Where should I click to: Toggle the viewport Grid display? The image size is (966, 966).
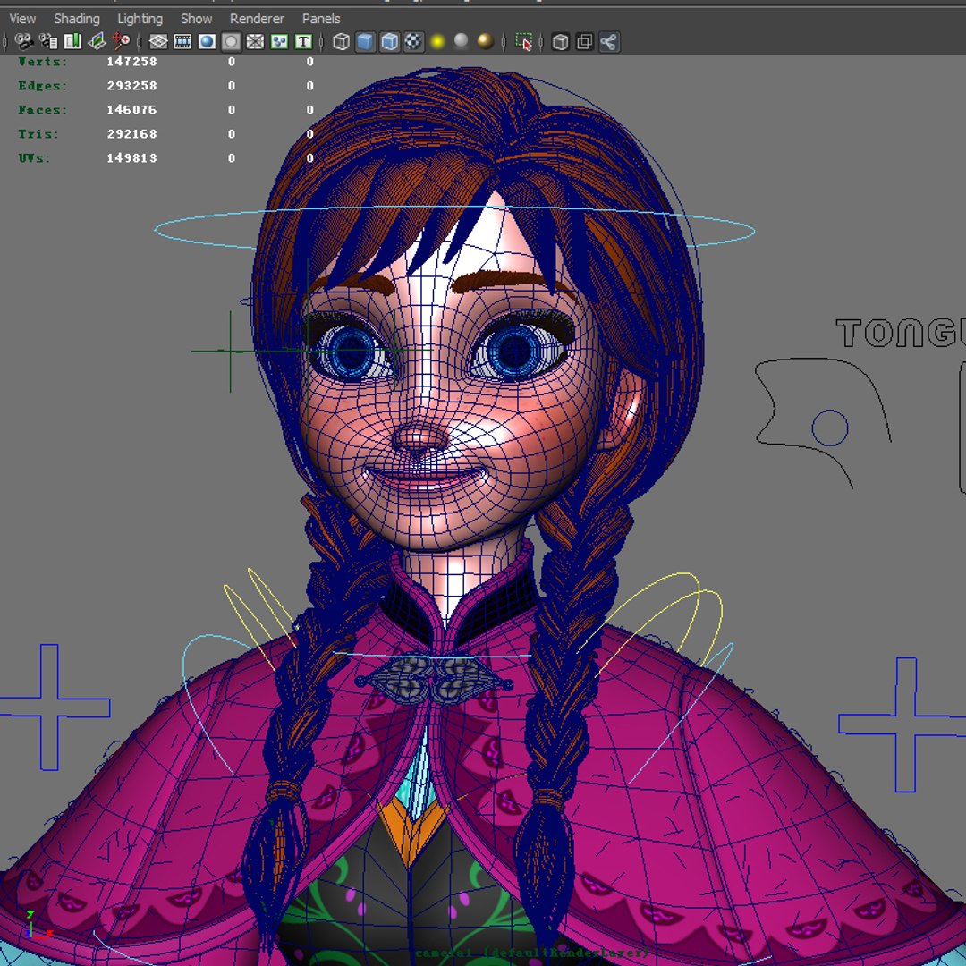[x=158, y=42]
